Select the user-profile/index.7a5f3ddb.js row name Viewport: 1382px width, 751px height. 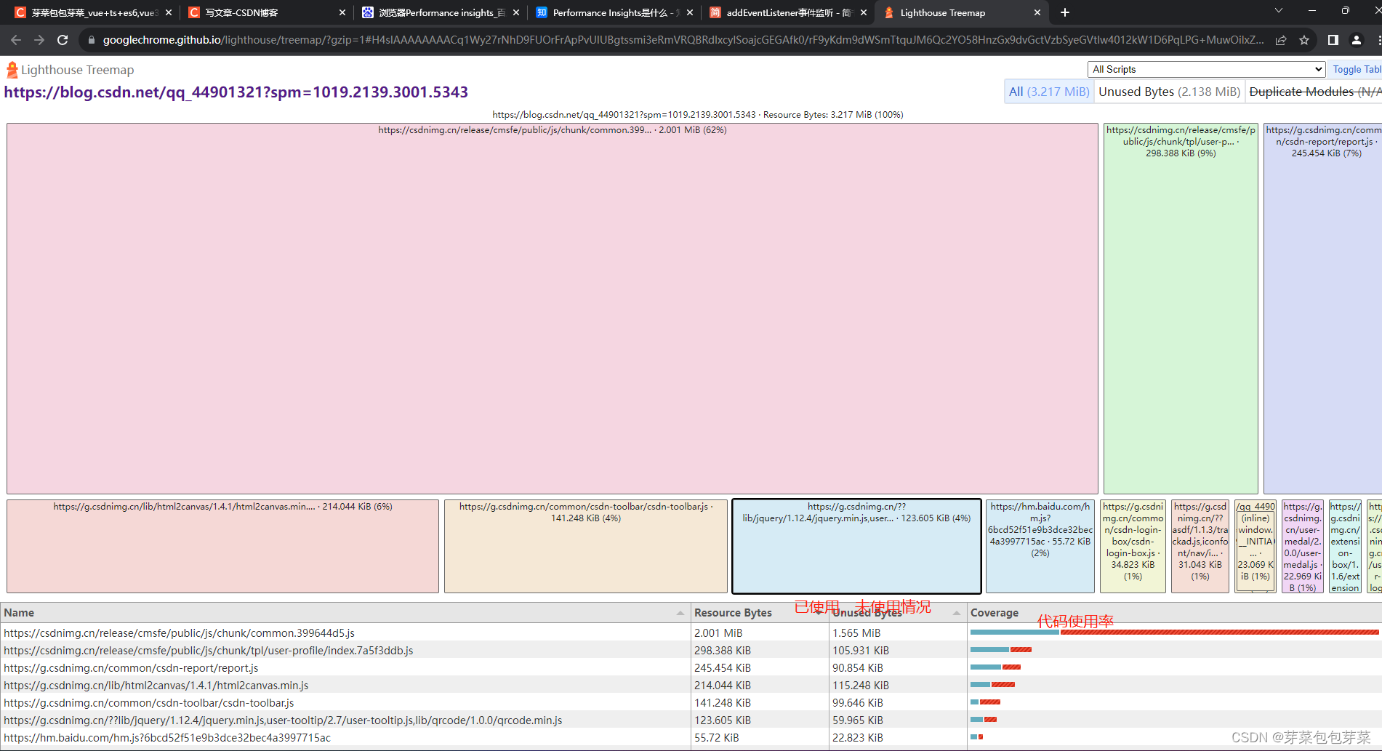pyautogui.click(x=208, y=651)
